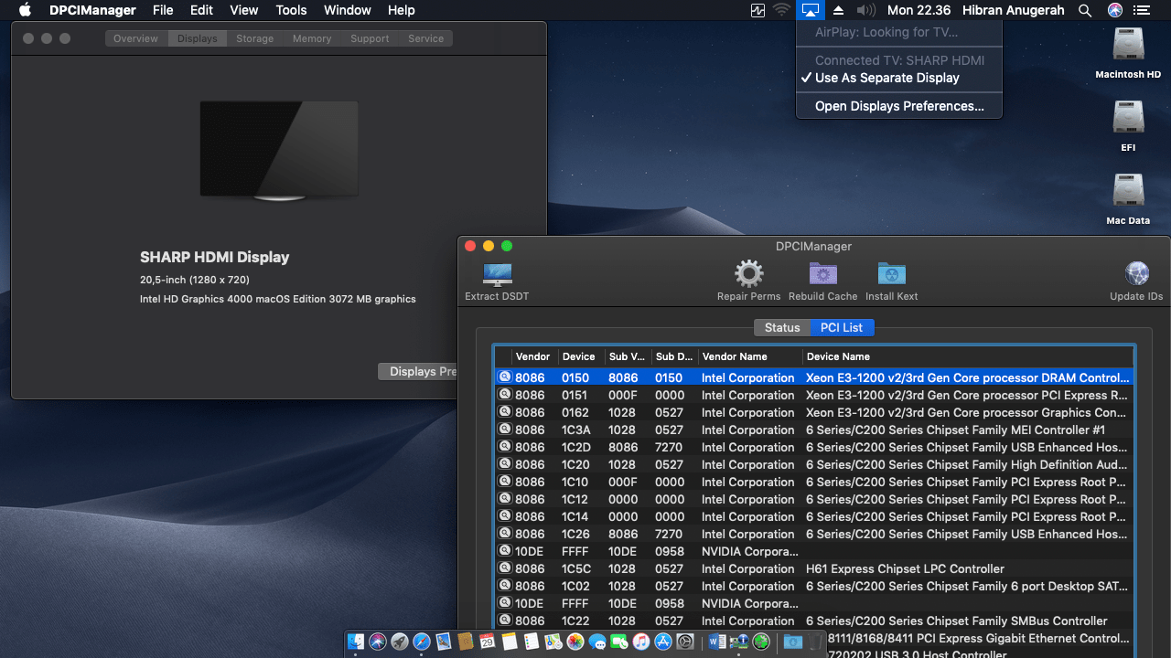Click Update IDs globe icon
The height and width of the screenshot is (658, 1171).
tap(1137, 273)
